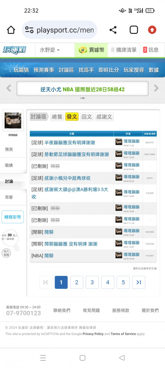Image resolution: width=165 pixels, height=368 pixels.
Task: Open the 玩運彩 site logo
Action: click(15, 50)
